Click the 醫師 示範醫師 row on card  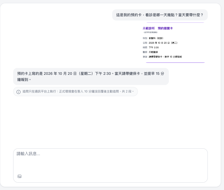point(150,52)
